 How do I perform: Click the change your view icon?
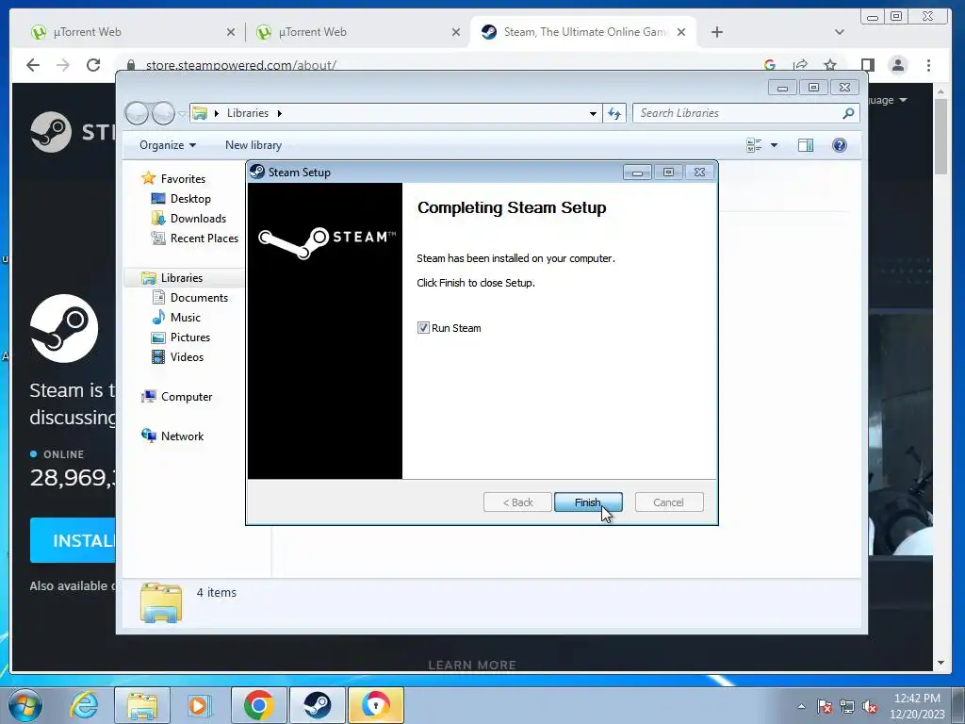click(x=754, y=145)
